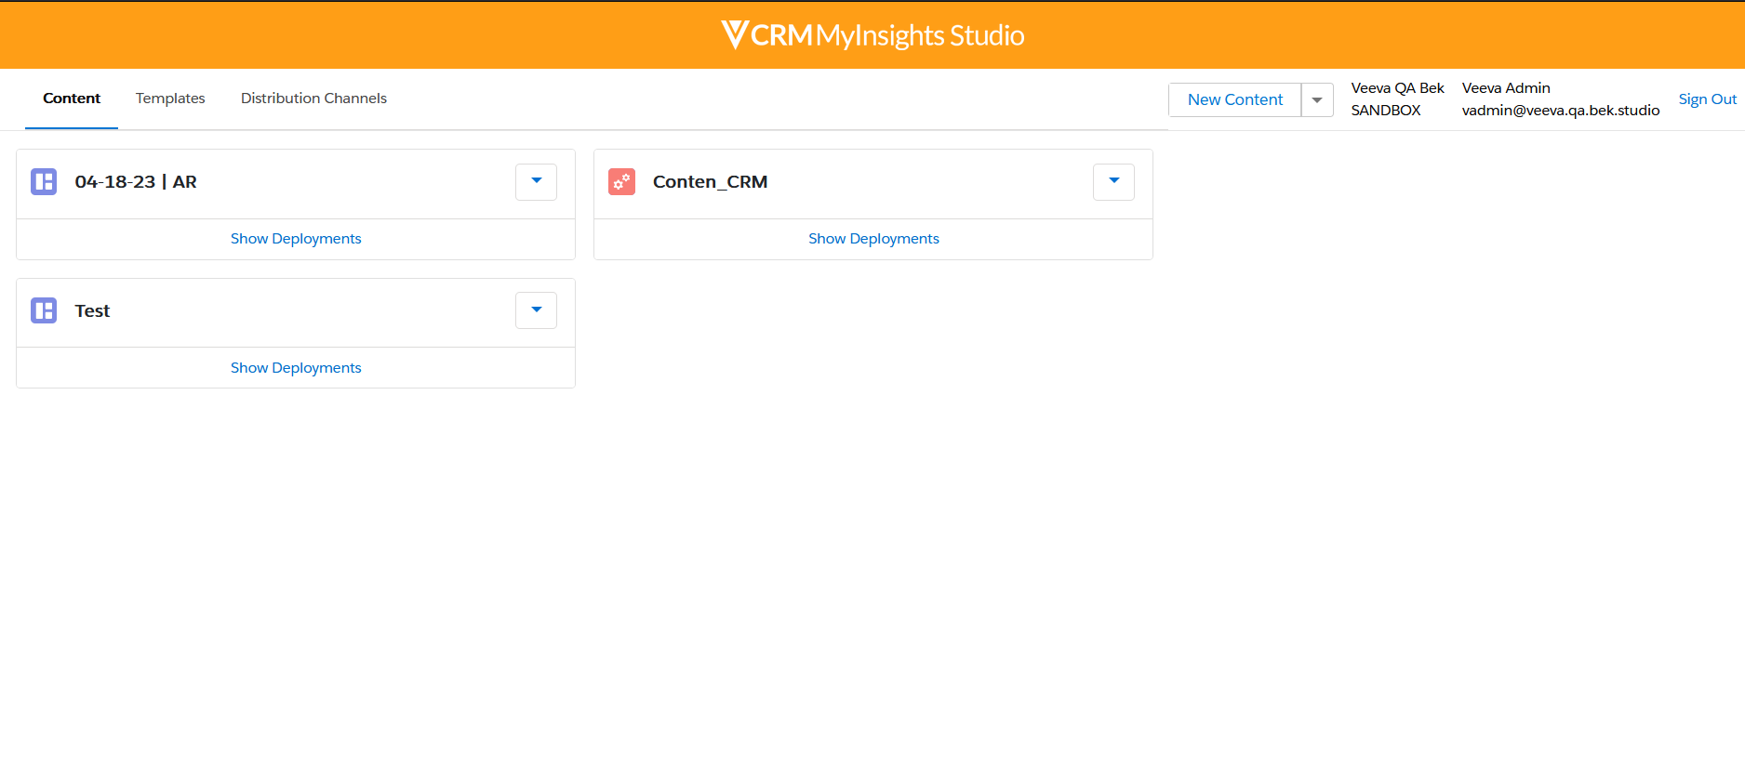Show Deployments for 04-18-23 | AR

pyautogui.click(x=296, y=239)
